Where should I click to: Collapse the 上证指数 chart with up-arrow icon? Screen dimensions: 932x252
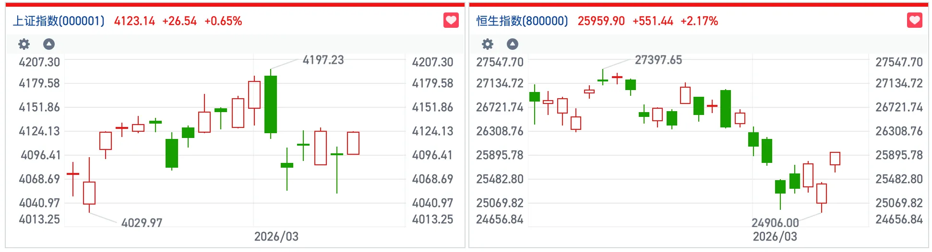[x=49, y=45]
